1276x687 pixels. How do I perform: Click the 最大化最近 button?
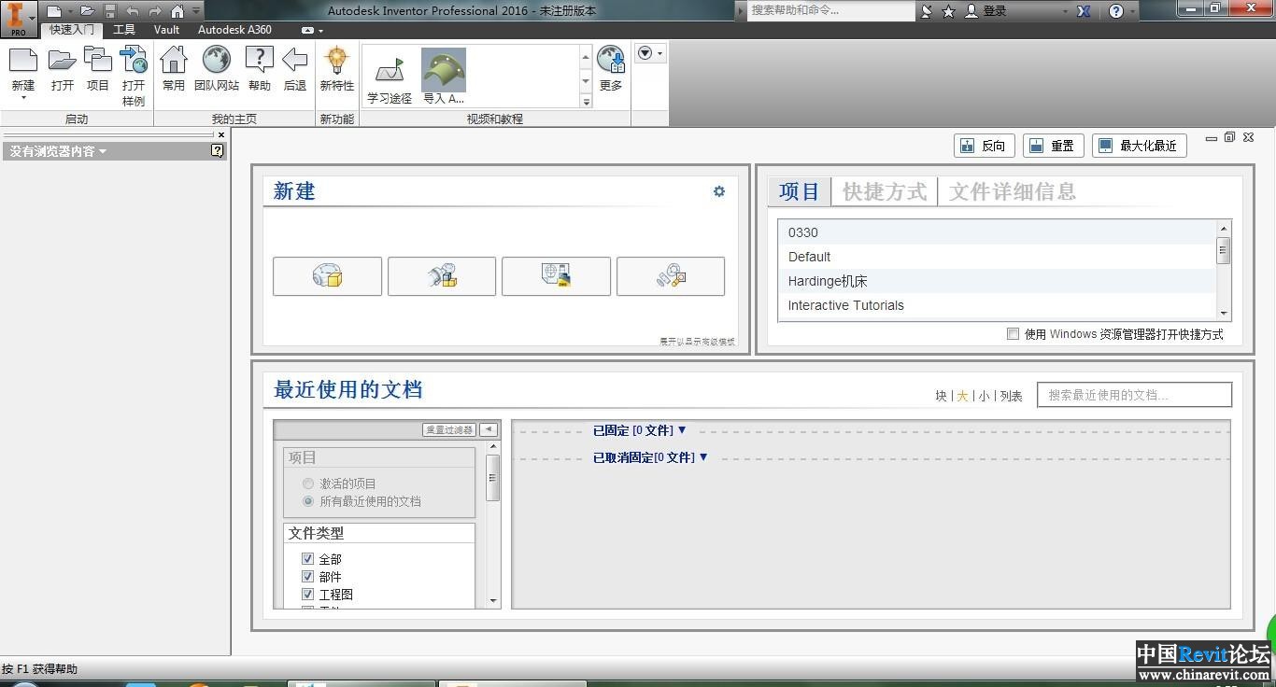click(x=1140, y=146)
